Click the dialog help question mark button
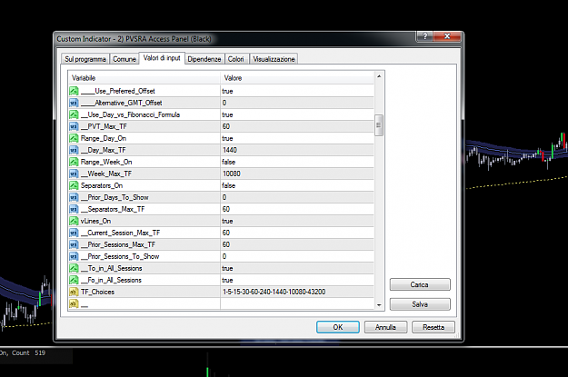This screenshot has height=377, width=568. [424, 35]
